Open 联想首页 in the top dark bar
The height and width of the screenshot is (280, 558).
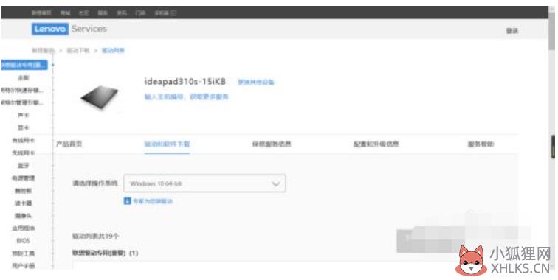(41, 13)
